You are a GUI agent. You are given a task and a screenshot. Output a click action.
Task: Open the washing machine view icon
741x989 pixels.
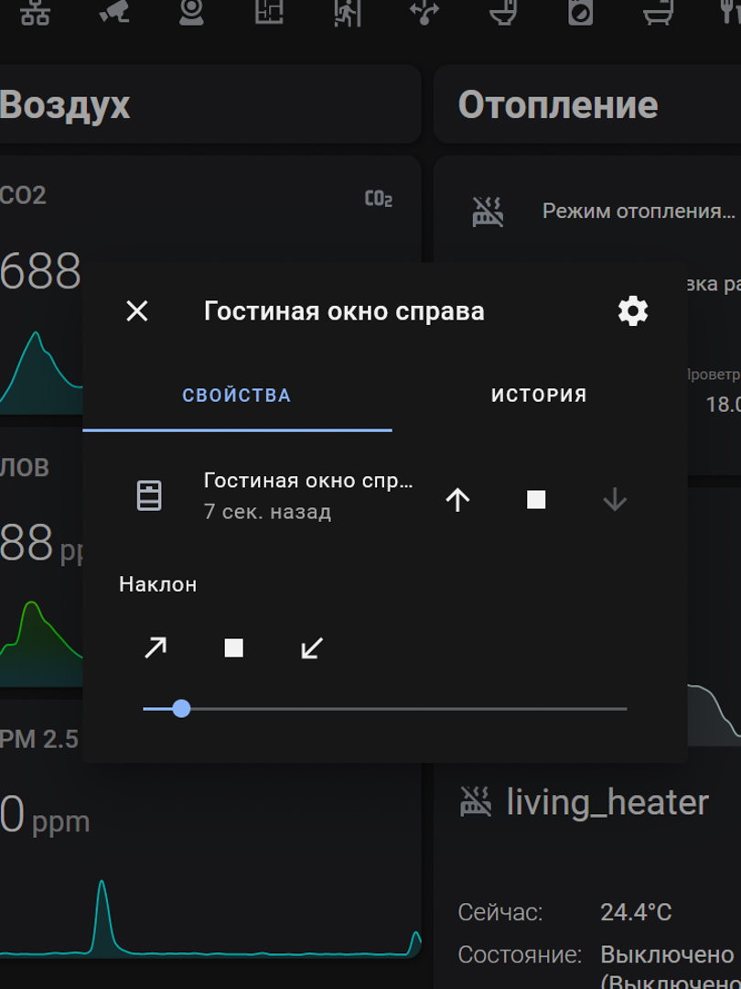(581, 12)
